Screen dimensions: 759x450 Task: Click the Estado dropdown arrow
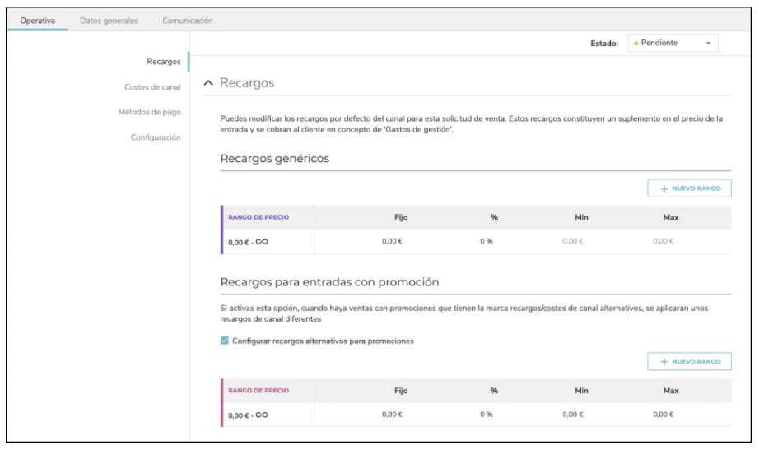[708, 43]
